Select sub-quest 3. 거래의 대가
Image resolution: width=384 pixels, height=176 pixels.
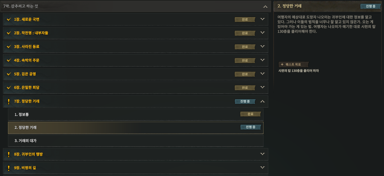click(x=136, y=141)
